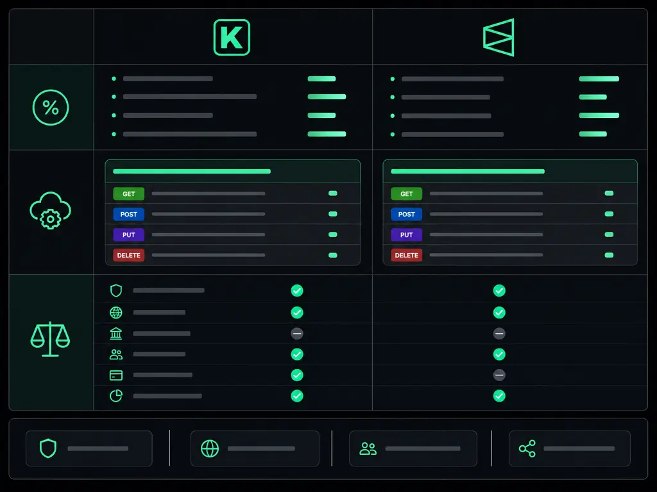Viewport: 657px width, 492px height.
Task: Click the shield icon in the bottom bar
Action: (47, 448)
